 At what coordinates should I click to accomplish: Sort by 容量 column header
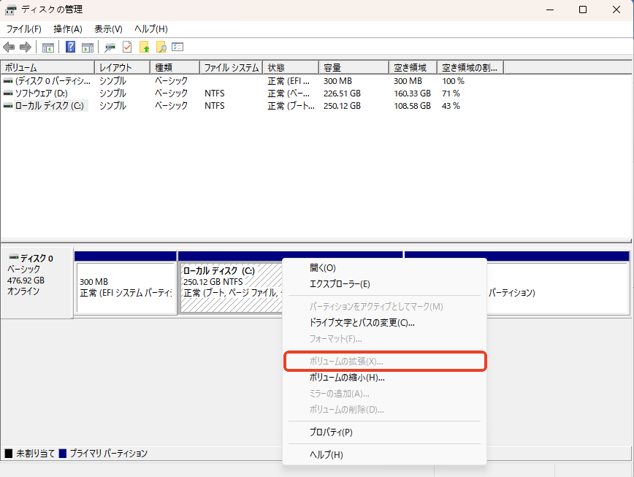point(354,67)
